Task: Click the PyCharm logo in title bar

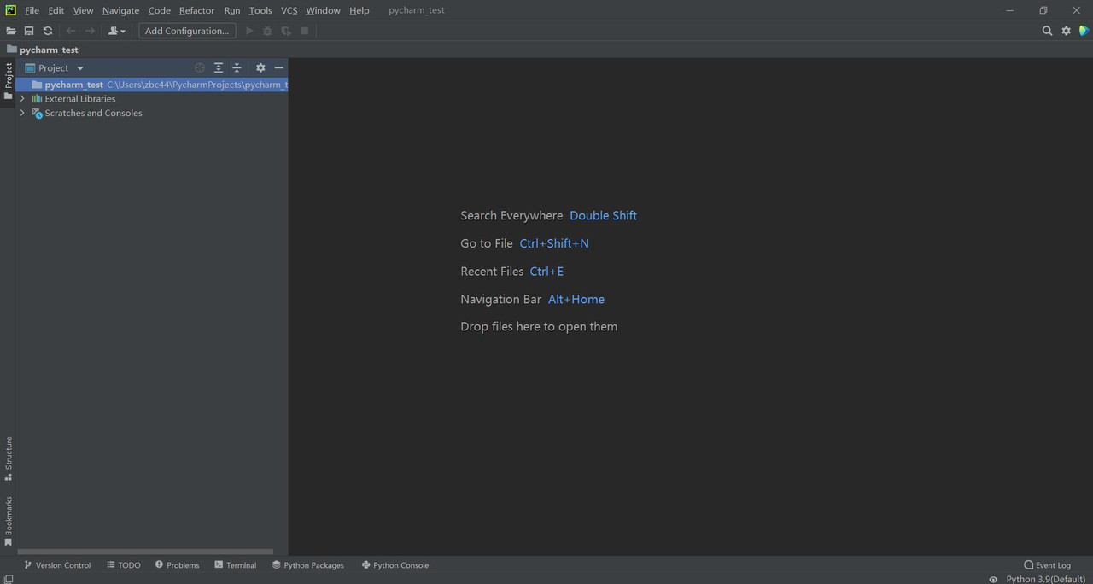Action: point(10,10)
